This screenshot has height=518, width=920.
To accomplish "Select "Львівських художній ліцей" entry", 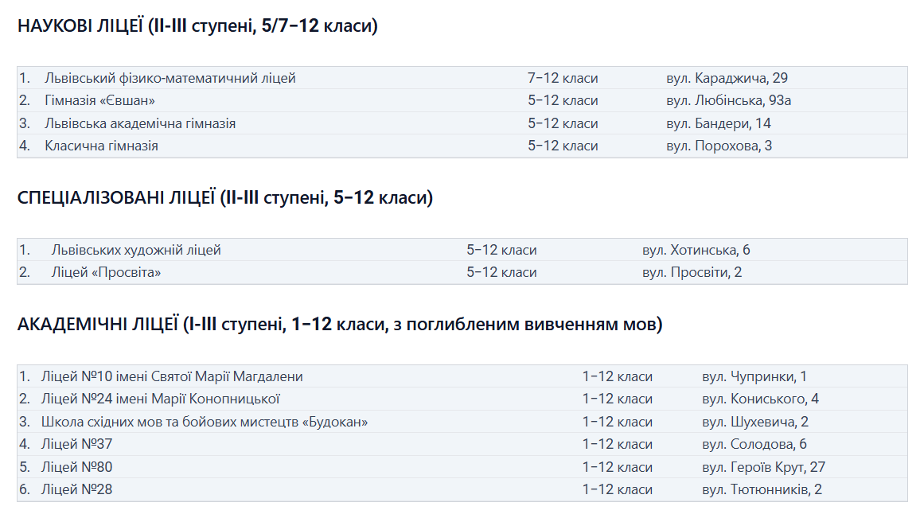I will point(136,250).
